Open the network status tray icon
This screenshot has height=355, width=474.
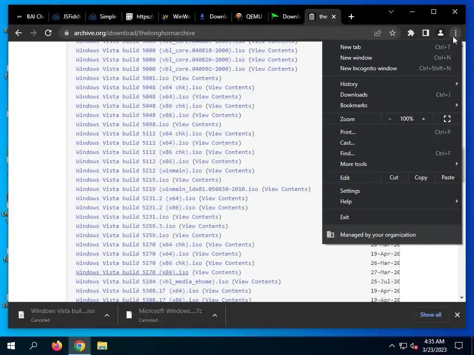[403, 346]
